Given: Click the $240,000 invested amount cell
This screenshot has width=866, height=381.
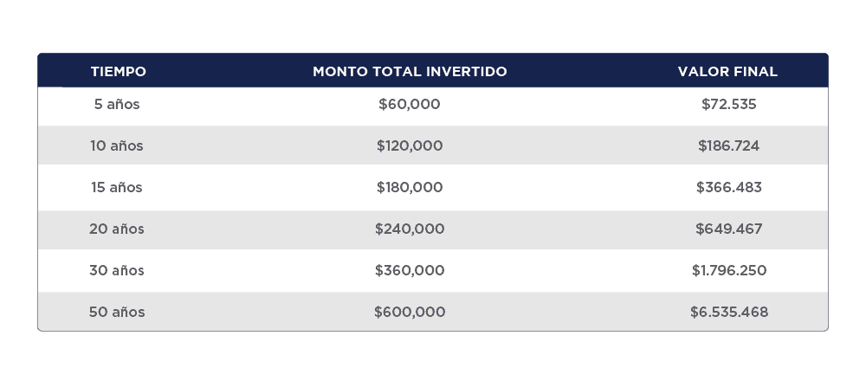Looking at the screenshot, I should point(410,229).
